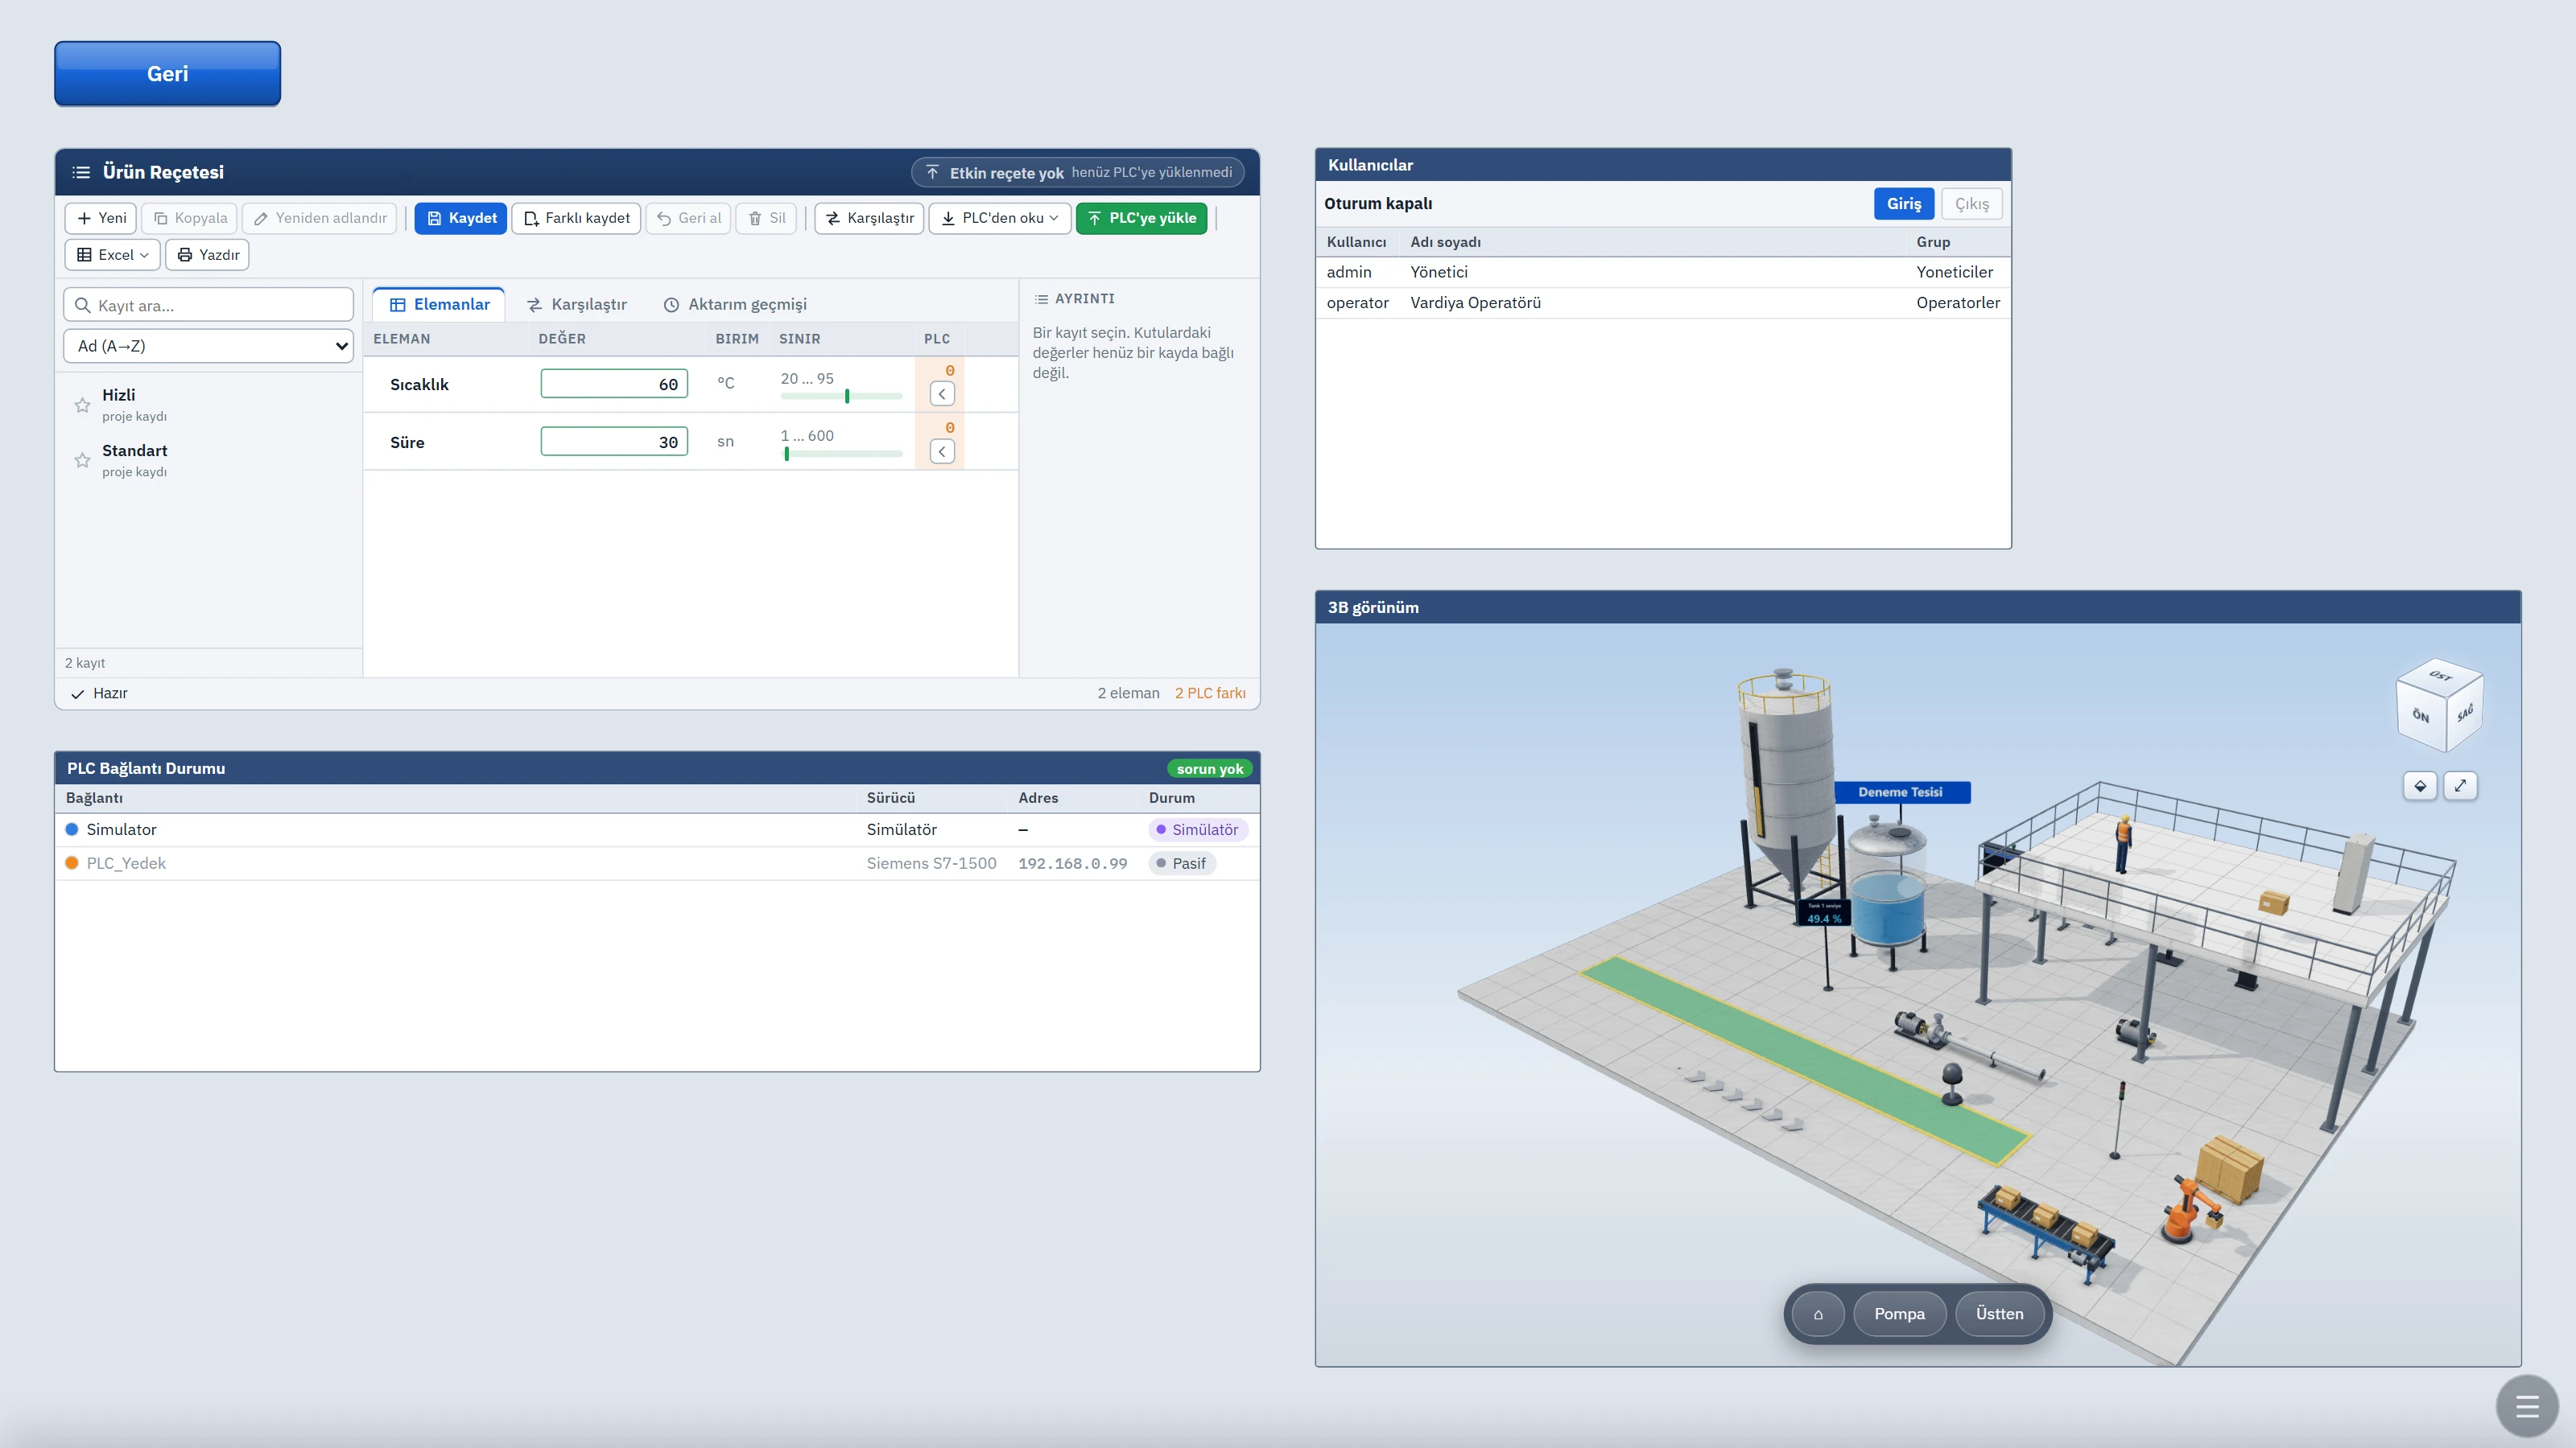Click Yeniden adlandır rename button

click(x=320, y=218)
